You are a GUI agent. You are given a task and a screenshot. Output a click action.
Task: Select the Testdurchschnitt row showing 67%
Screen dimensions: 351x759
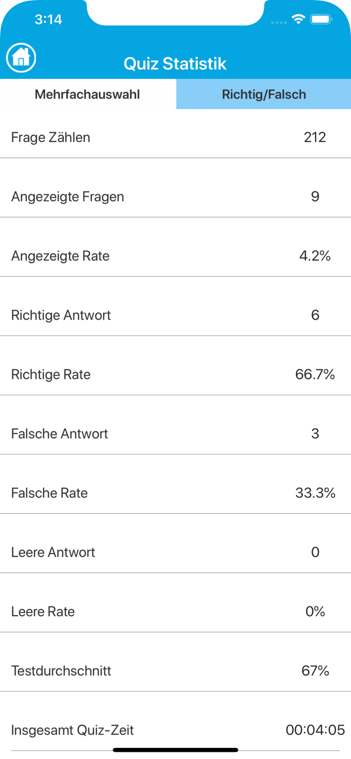coord(175,670)
